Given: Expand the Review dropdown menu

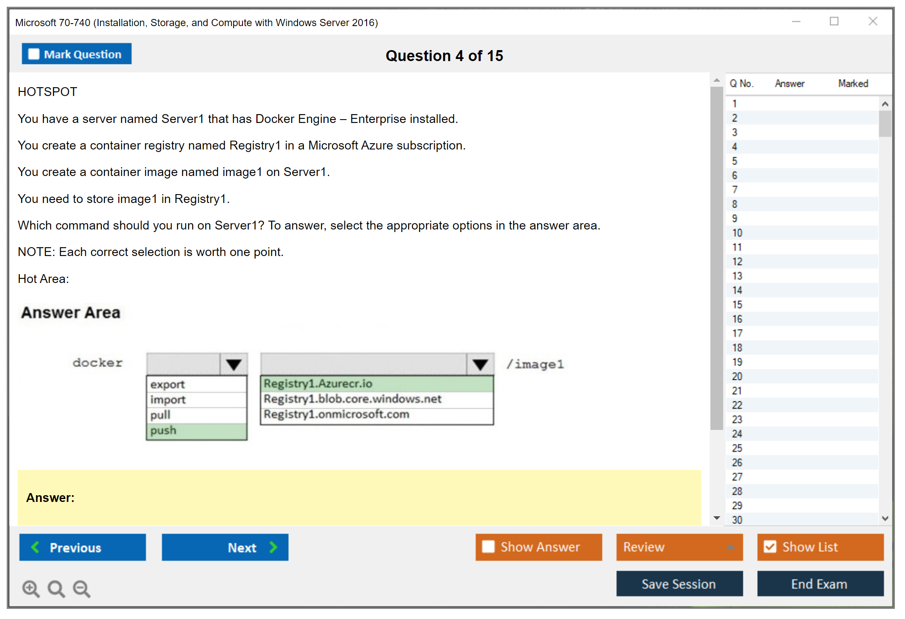Looking at the screenshot, I should [x=730, y=547].
